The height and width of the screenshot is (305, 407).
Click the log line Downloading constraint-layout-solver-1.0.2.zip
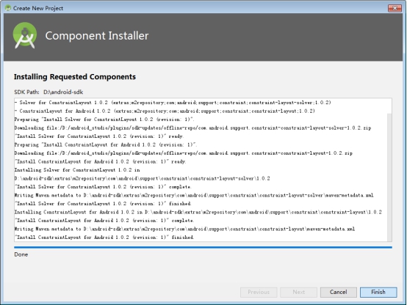[192, 128]
